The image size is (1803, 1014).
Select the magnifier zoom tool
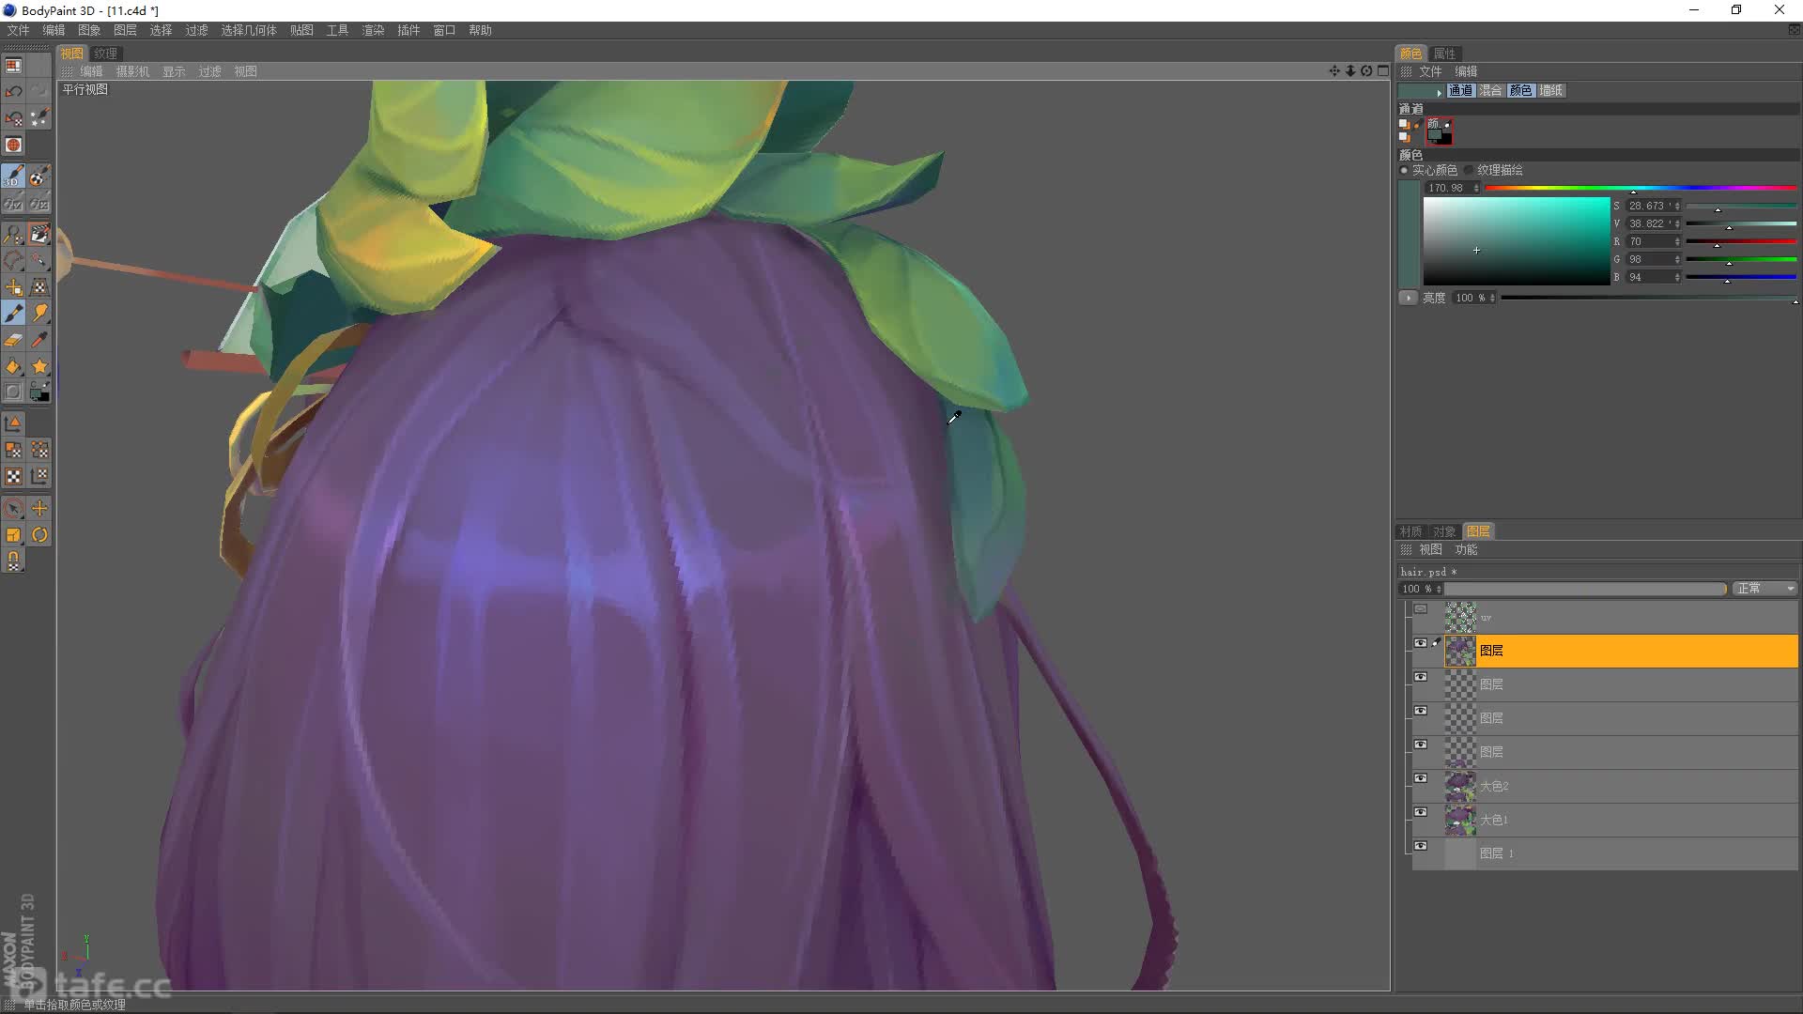click(13, 234)
